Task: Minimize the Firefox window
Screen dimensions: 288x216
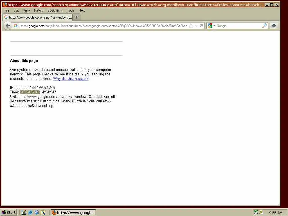Action: coord(267,5)
